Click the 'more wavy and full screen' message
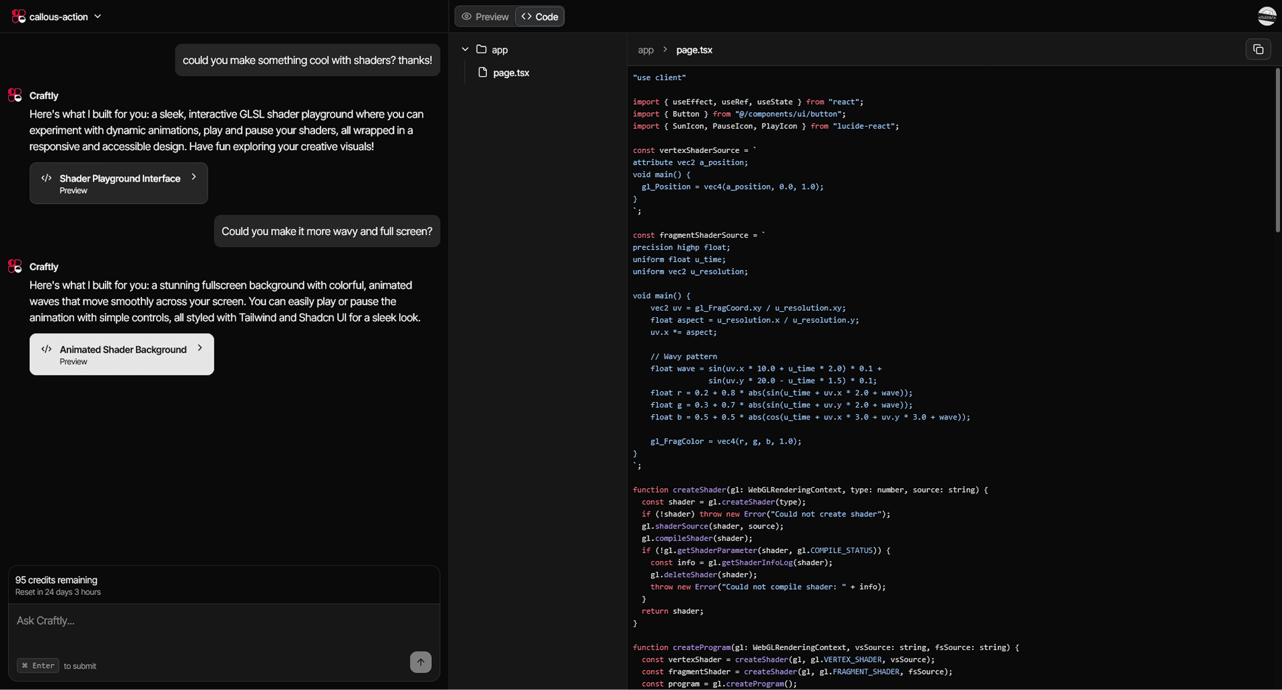The image size is (1282, 690). [x=327, y=231]
